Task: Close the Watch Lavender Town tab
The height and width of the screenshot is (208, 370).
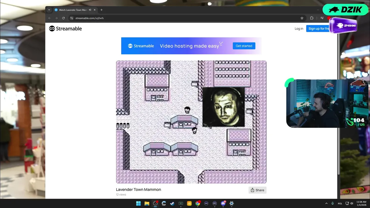Action: point(95,10)
